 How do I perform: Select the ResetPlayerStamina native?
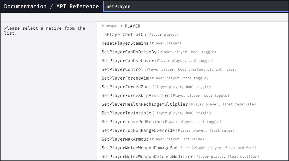(125, 43)
